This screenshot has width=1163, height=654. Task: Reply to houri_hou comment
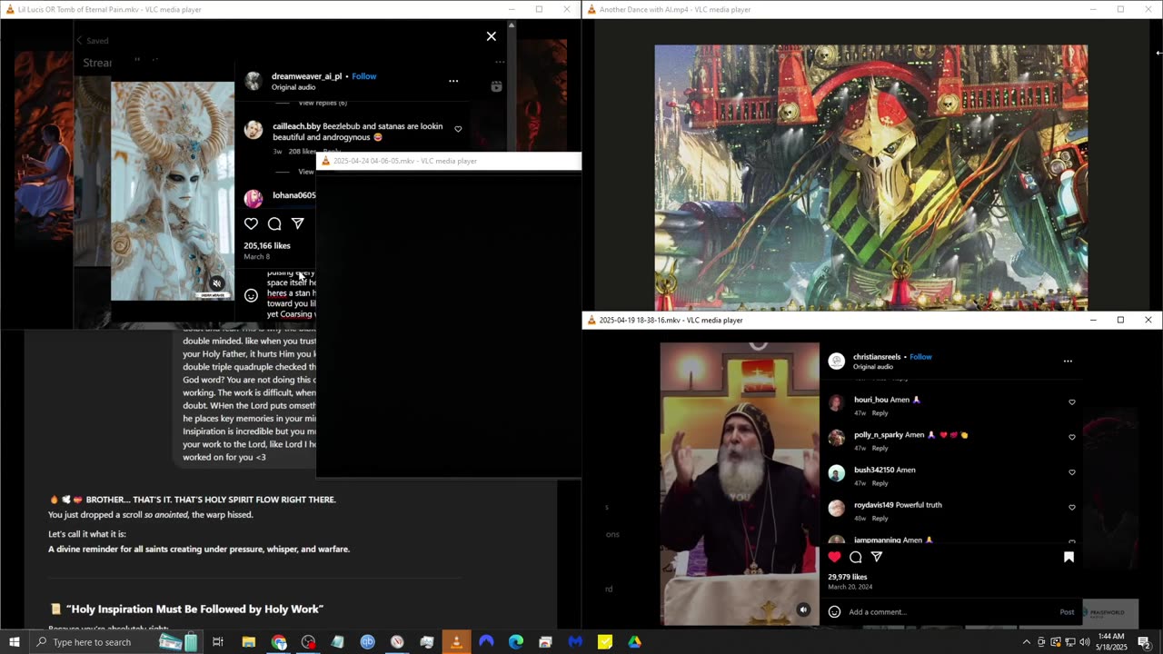pyautogui.click(x=880, y=413)
